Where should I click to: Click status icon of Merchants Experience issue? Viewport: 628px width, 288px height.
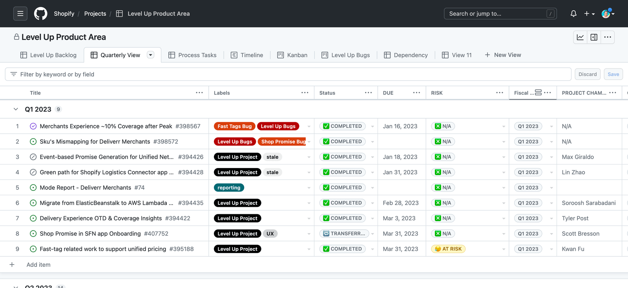[33, 126]
